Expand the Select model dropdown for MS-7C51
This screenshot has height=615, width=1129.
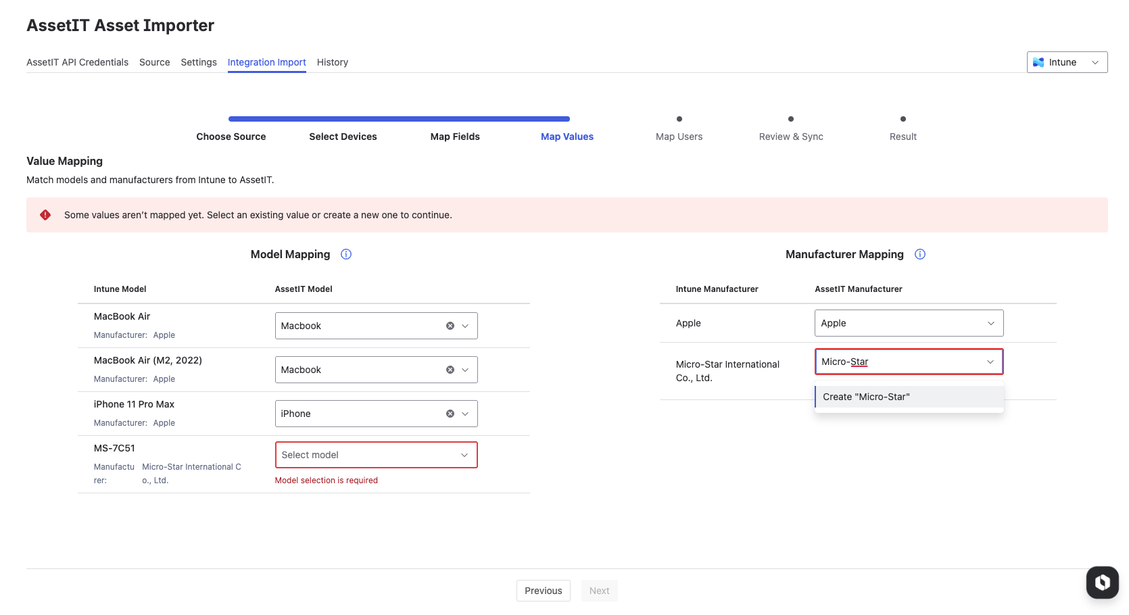point(376,455)
